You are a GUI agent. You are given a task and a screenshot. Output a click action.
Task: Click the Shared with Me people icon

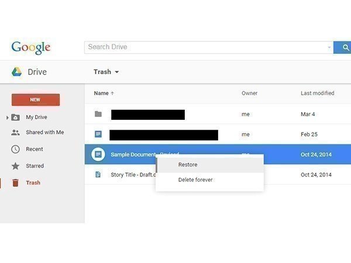[x=15, y=133]
